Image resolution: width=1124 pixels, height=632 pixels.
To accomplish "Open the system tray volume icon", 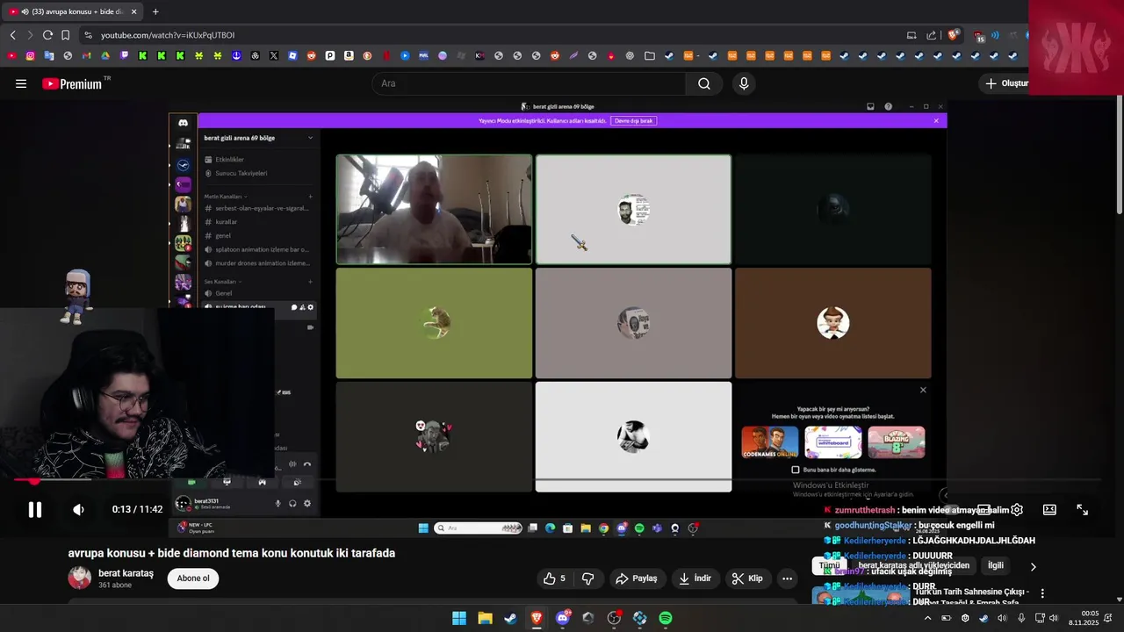I will [x=1054, y=618].
